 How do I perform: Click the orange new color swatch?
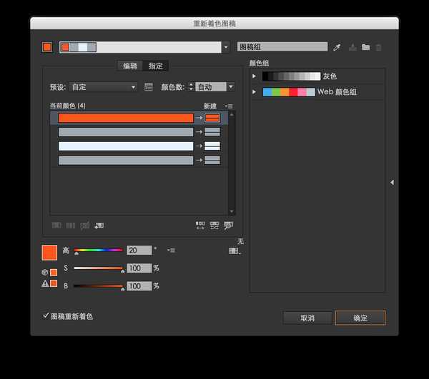(x=212, y=118)
